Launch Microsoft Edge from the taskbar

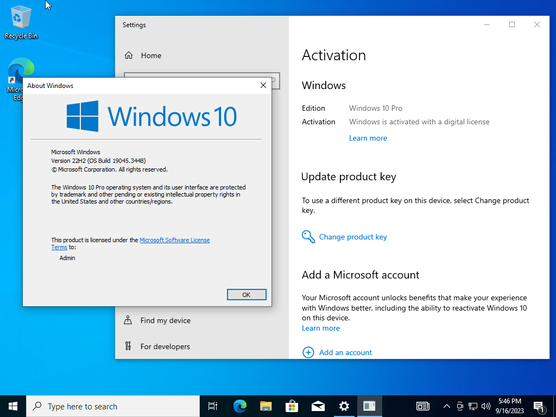[240, 406]
